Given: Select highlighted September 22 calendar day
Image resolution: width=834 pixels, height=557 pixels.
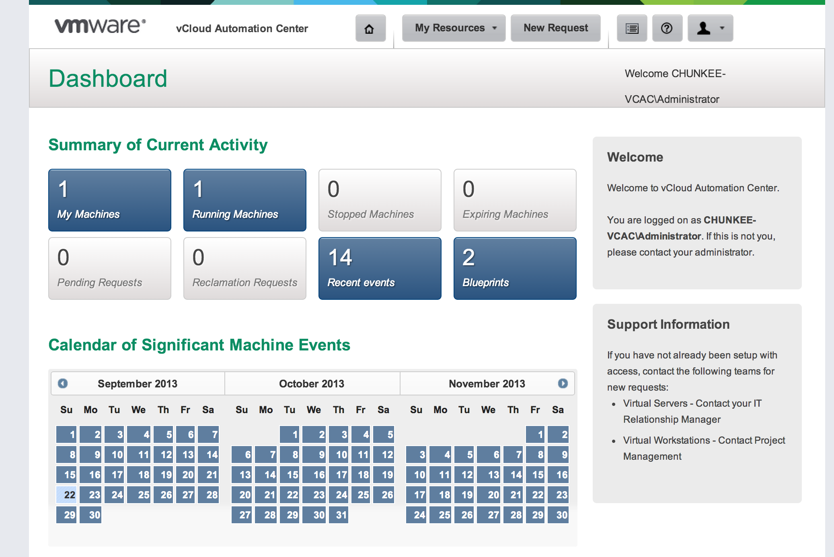Looking at the screenshot, I should coord(67,495).
